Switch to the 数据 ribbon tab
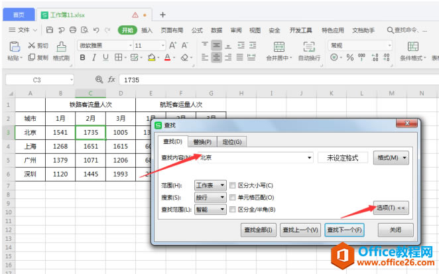The width and height of the screenshot is (439, 274). click(x=216, y=31)
